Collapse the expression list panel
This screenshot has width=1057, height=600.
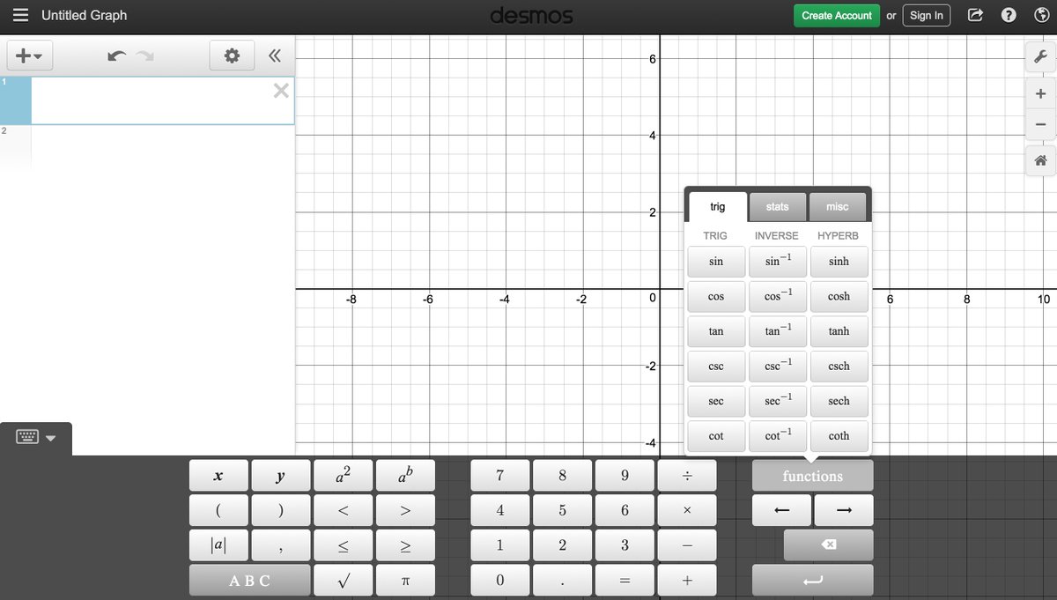tap(274, 56)
